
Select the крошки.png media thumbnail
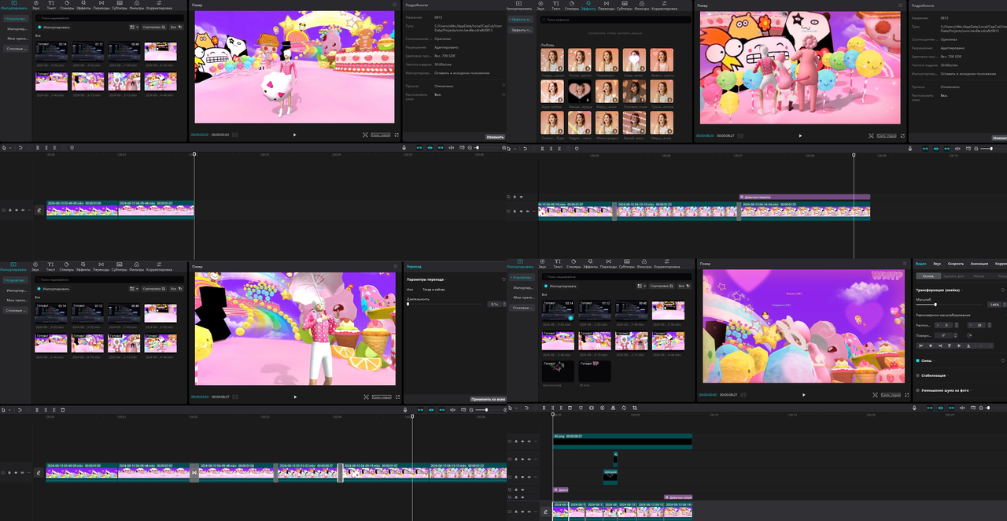click(x=558, y=371)
